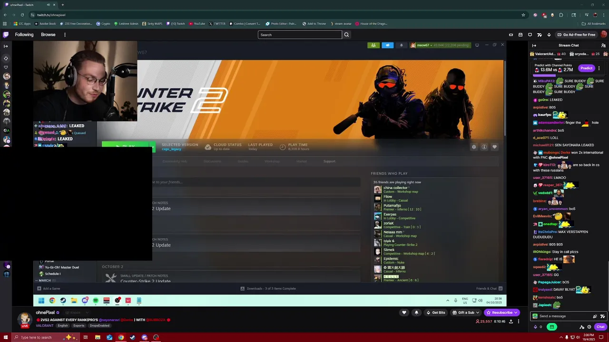Click the game settings gear in the streamed Steam window
The width and height of the screenshot is (609, 342).
point(474,147)
